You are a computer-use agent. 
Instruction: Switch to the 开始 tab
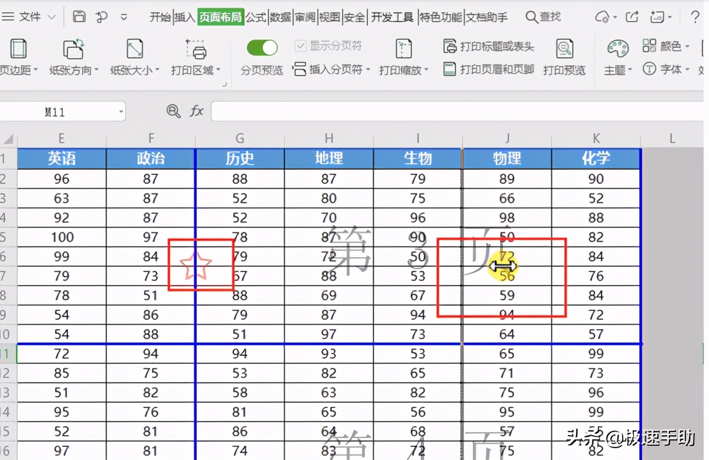point(160,17)
